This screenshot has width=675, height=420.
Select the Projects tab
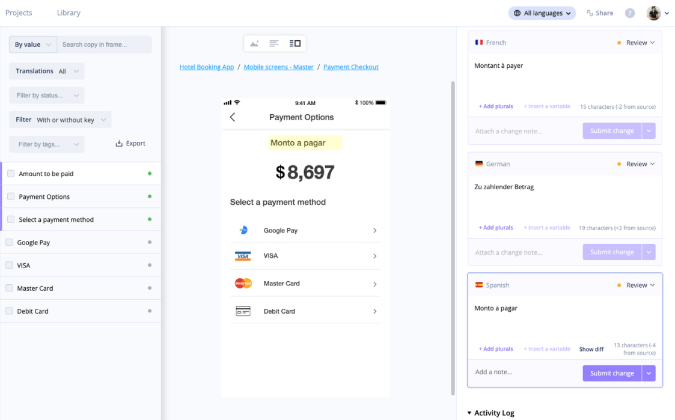point(19,12)
